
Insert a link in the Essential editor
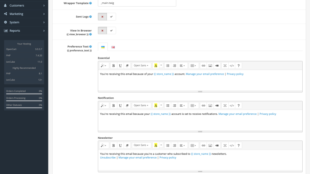click(203, 66)
